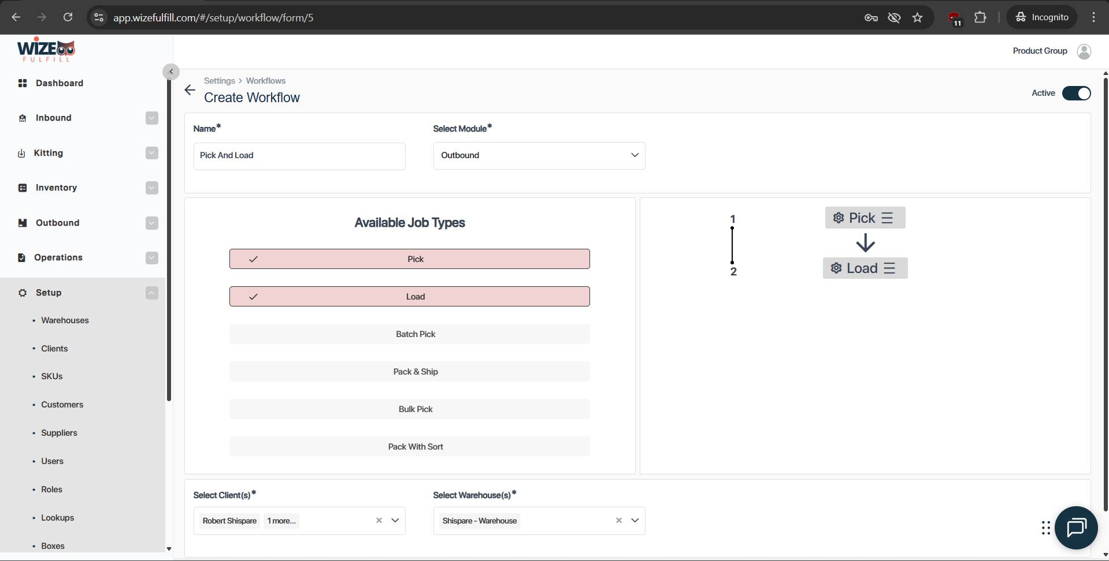Open browser extensions puzzle icon
Image resolution: width=1109 pixels, height=561 pixels.
tap(980, 17)
